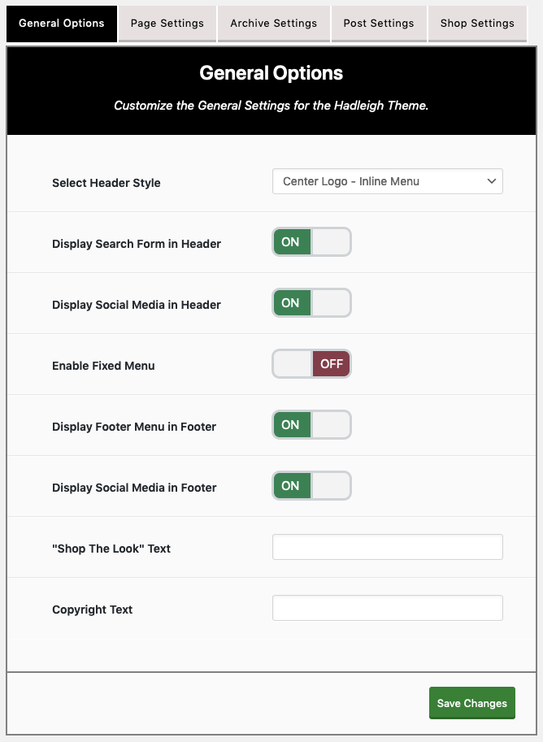Click the Save Changes button
The image size is (543, 742).
point(472,703)
